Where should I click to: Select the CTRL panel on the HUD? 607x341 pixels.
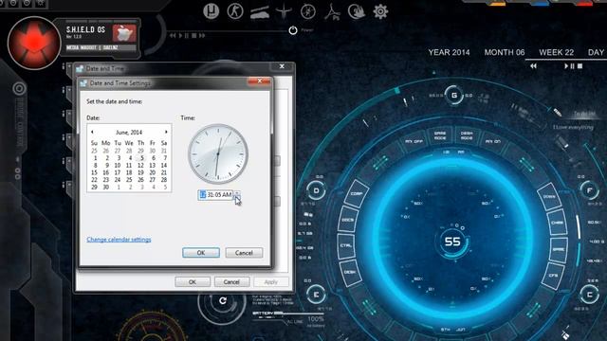(345, 245)
